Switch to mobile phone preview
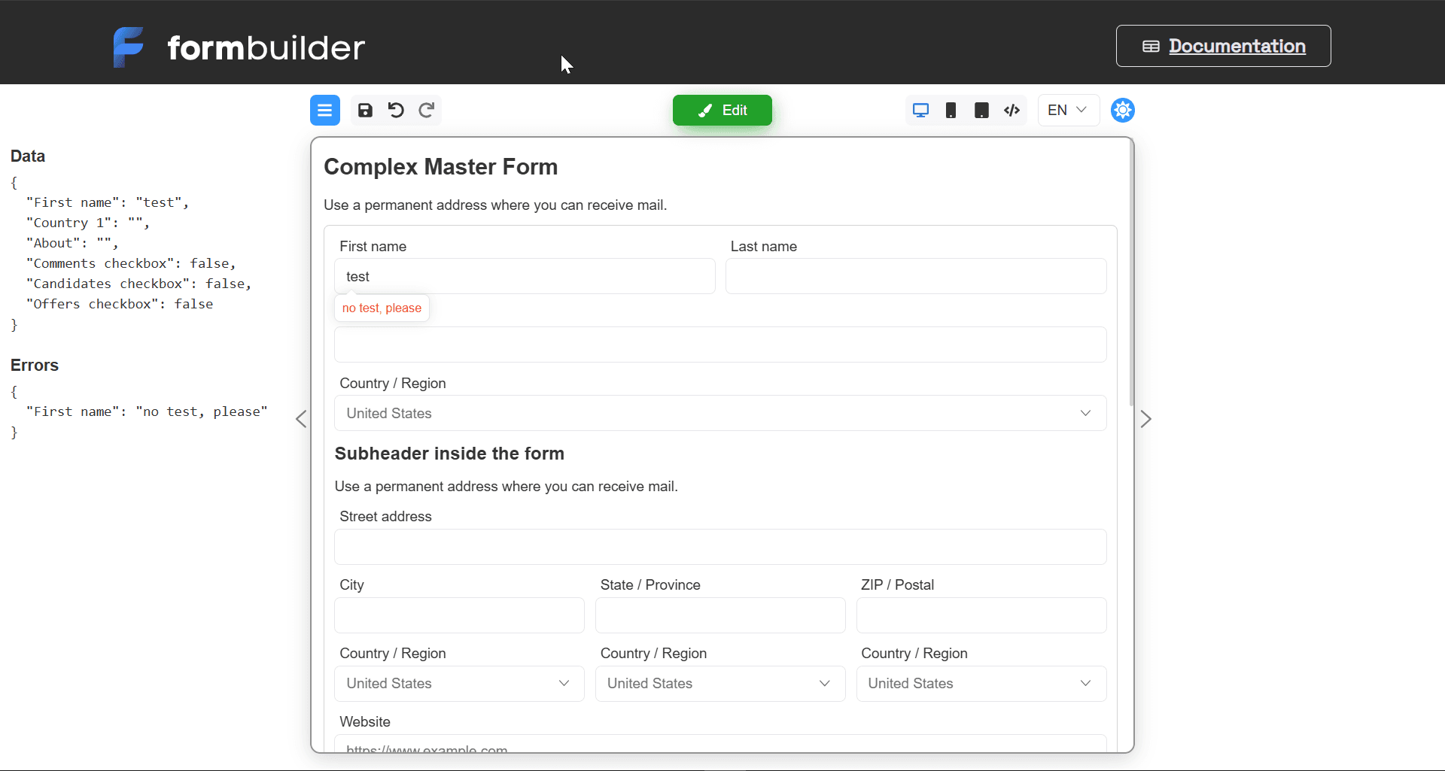The height and width of the screenshot is (771, 1445). click(x=951, y=111)
